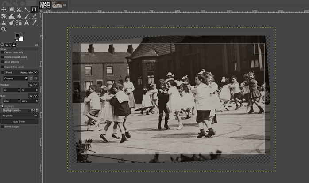Select the Eraser tool

34,16
